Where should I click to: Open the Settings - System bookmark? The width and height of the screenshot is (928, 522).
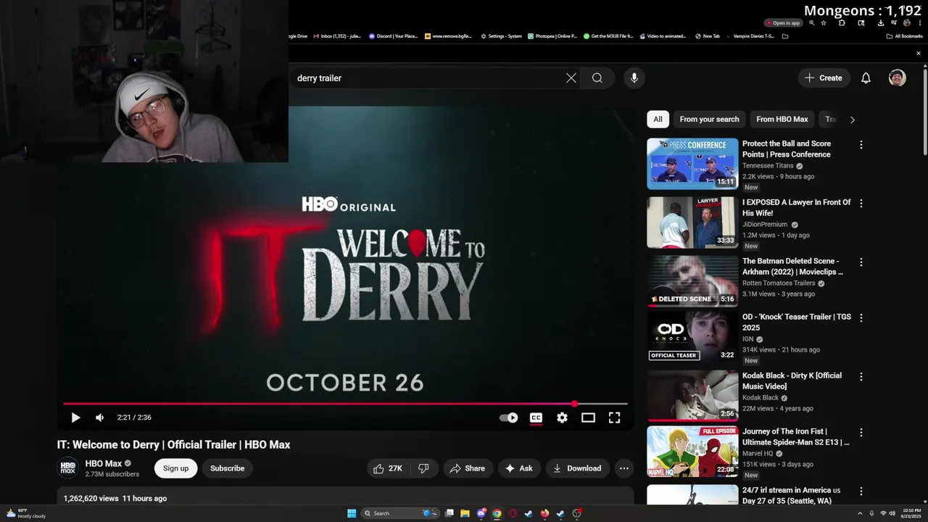pyautogui.click(x=501, y=36)
